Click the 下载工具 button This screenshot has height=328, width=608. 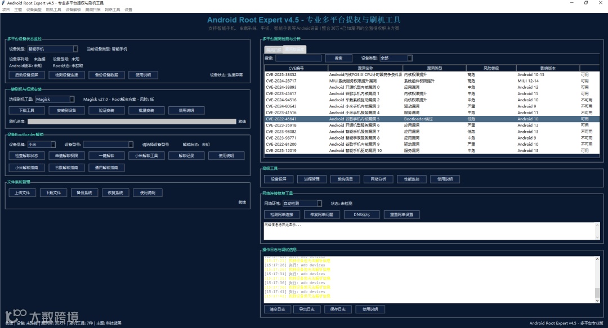pyautogui.click(x=27, y=110)
